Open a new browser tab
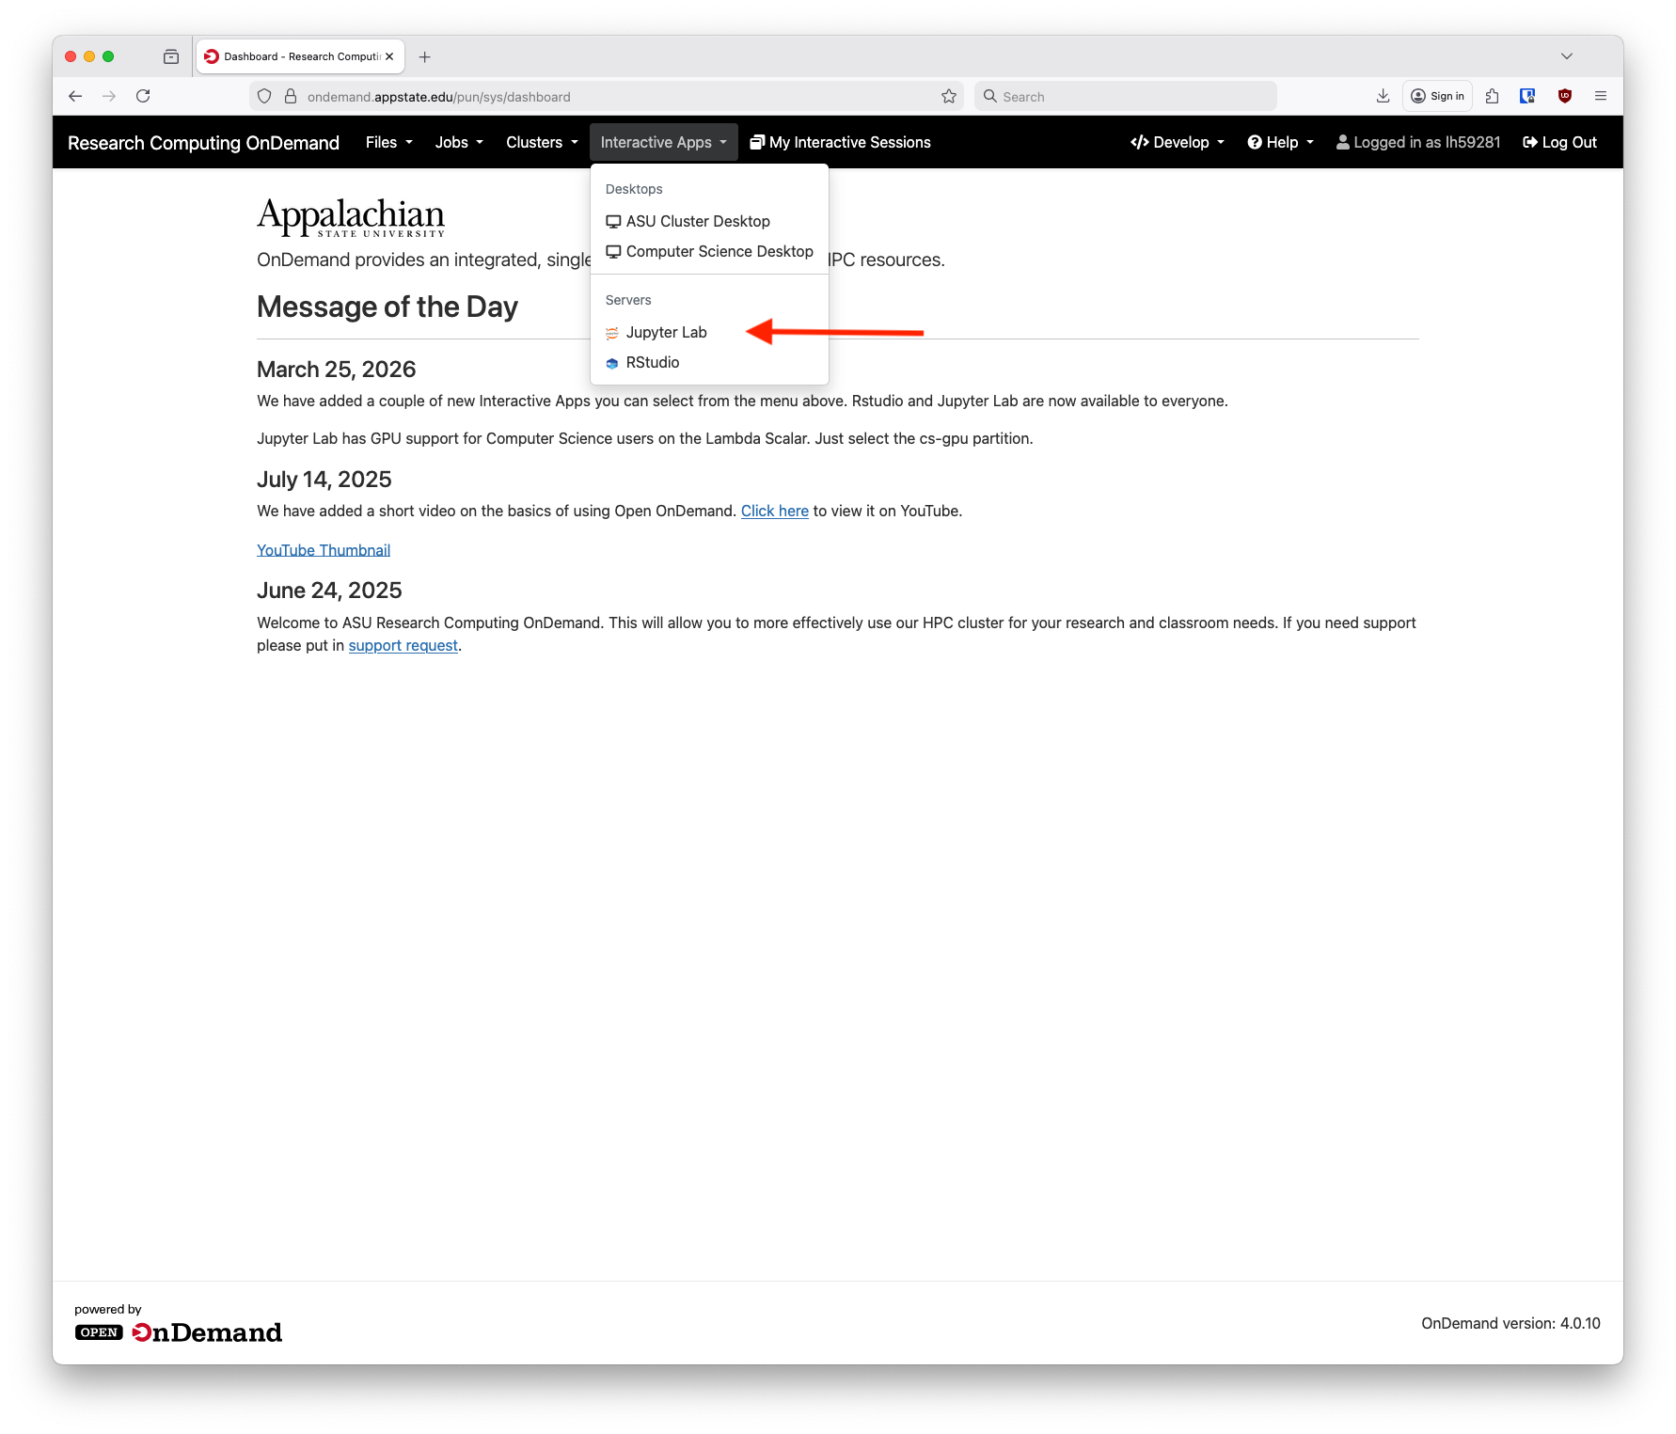 pos(425,57)
